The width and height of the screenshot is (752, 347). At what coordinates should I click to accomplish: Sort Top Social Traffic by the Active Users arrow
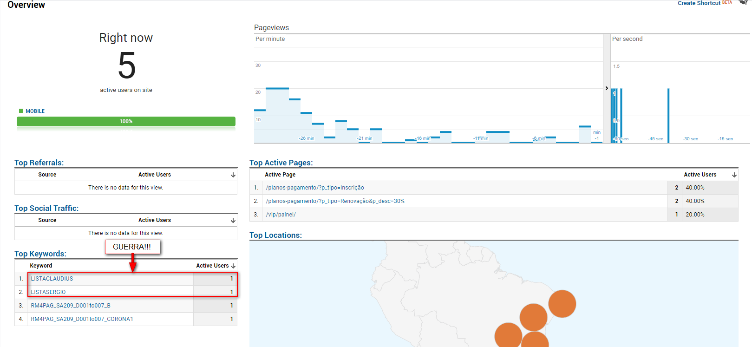233,221
